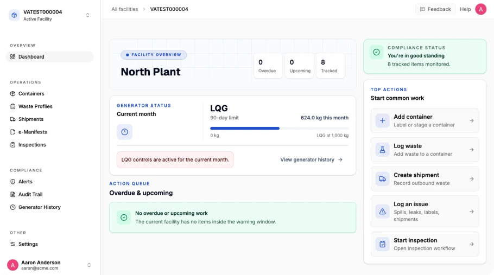Navigate to Shipments
This screenshot has height=275, width=494.
pos(49,119)
